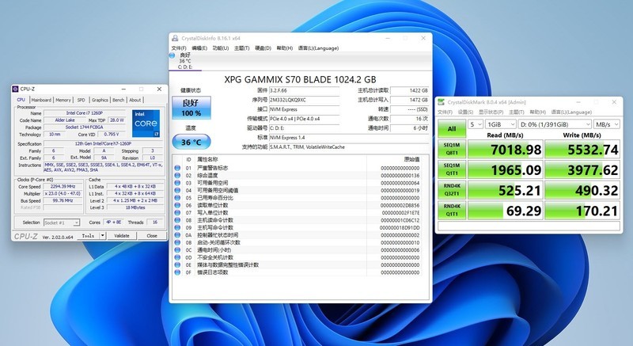Switch to the Mainboard tab in CPU-Z
Image resolution: width=633 pixels, height=346 pixels.
click(x=41, y=100)
